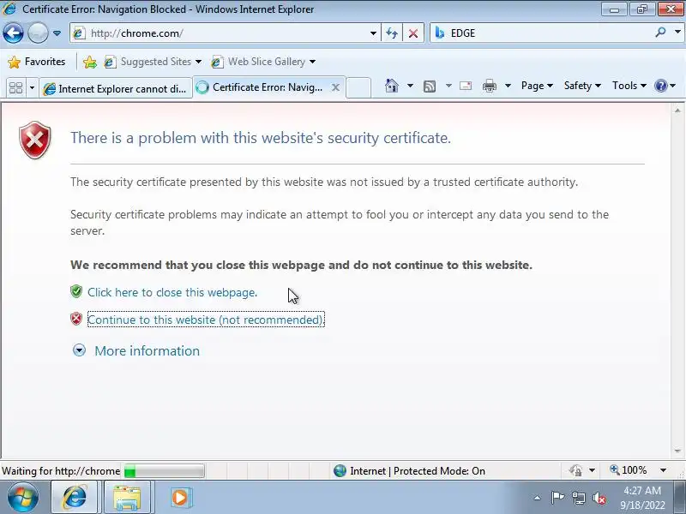
Task: Show hidden system tray icons arrow
Action: 537,498
